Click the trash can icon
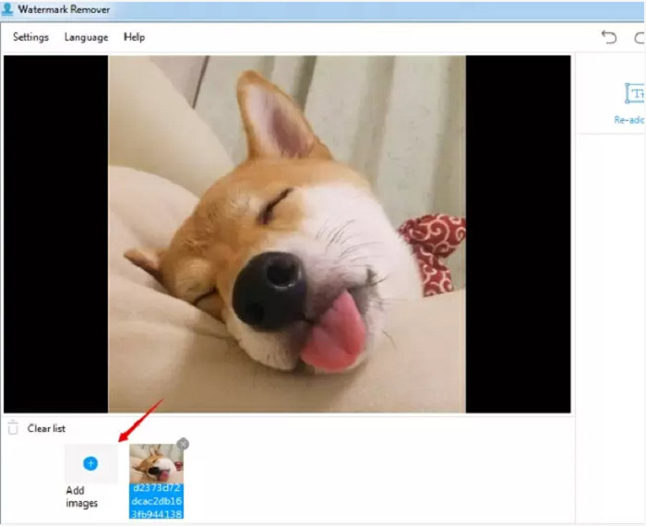 pyautogui.click(x=13, y=427)
